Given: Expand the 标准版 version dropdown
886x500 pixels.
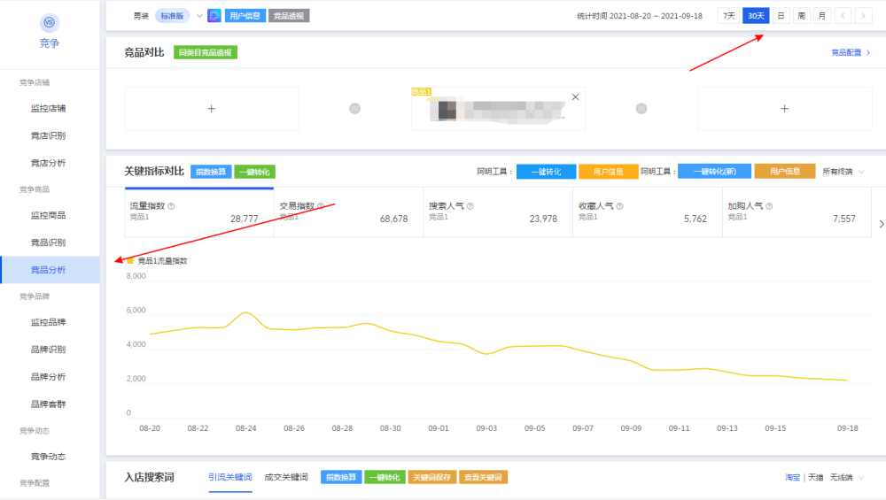Looking at the screenshot, I should [199, 16].
